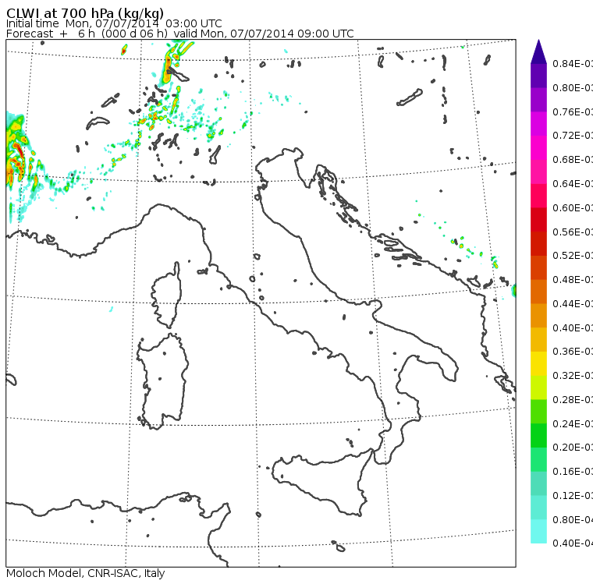This screenshot has height=584, width=593.
Task: Select the 0.40E-03 legend label
Action: pos(573,327)
